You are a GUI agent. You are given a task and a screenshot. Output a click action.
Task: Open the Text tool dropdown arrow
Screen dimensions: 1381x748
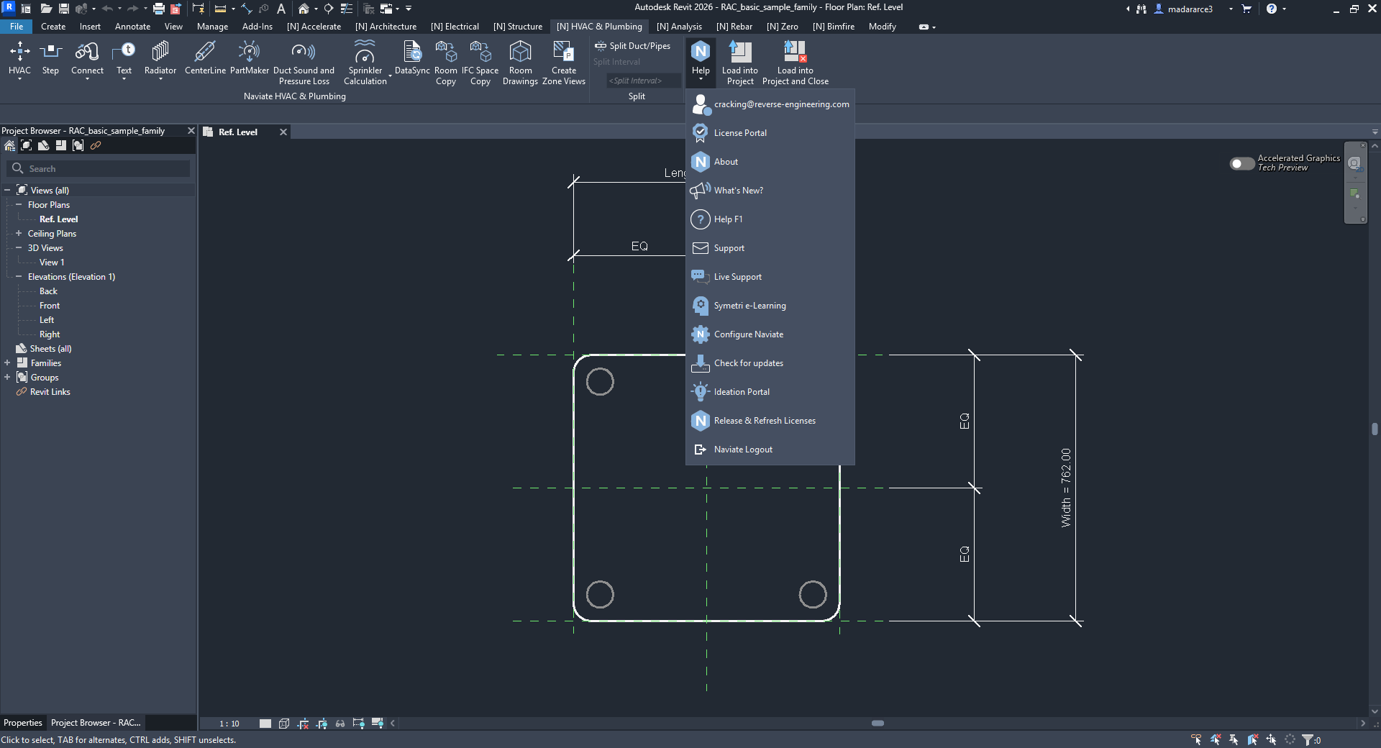[124, 79]
